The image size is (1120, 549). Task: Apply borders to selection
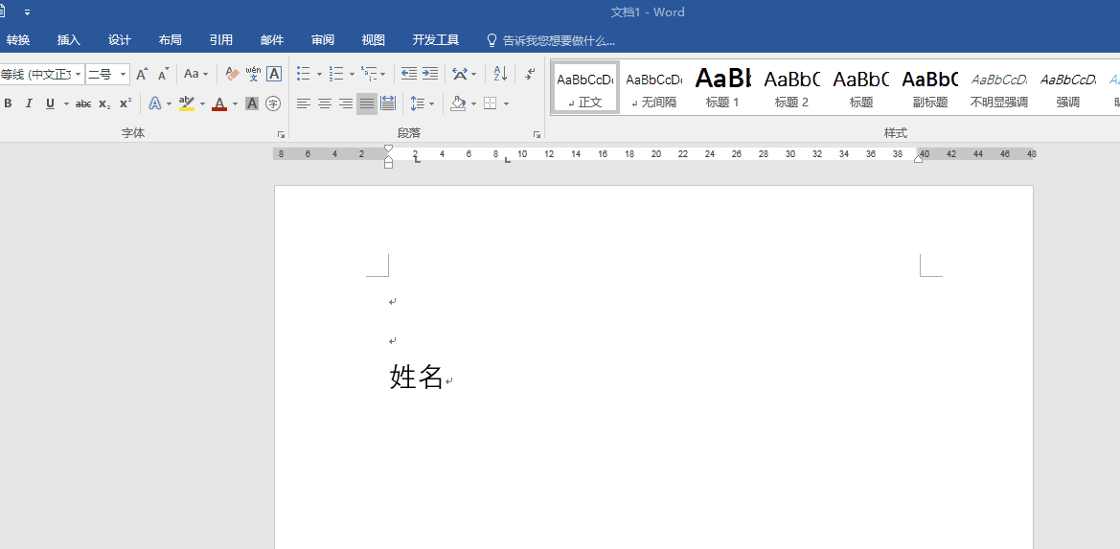click(x=490, y=103)
